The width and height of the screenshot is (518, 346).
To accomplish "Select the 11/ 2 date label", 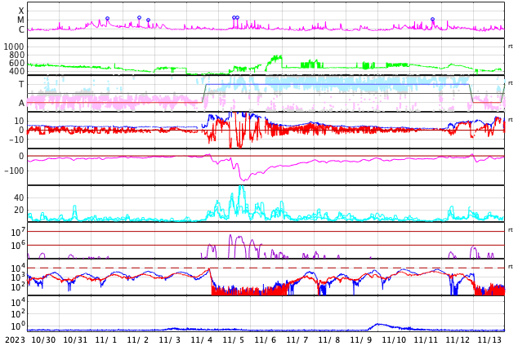I will tap(138, 340).
